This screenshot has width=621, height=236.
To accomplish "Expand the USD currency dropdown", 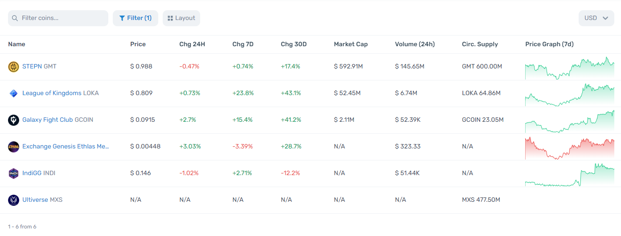I will [596, 18].
